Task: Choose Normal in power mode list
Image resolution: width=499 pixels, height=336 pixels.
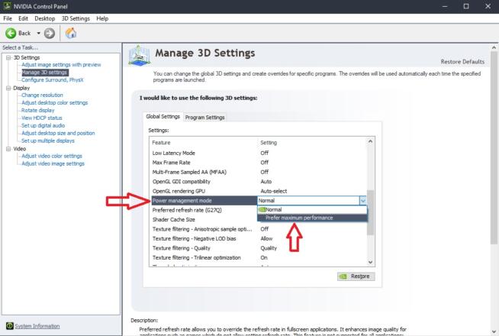Action: click(x=312, y=209)
